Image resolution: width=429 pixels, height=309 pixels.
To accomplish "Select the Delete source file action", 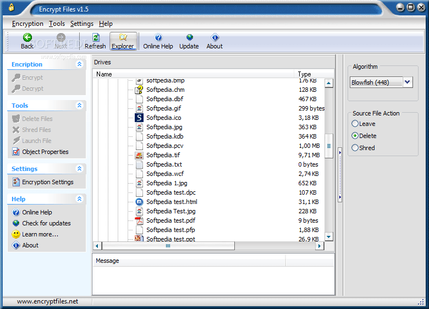I will pos(355,136).
